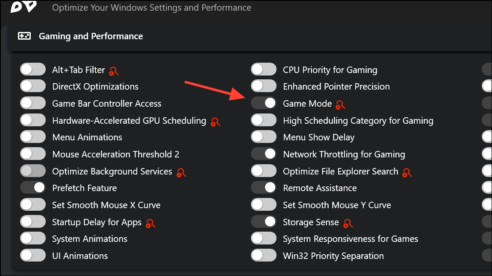Viewport: 492px width, 276px height.
Task: Click the icon beside Optimize File Explorer Search
Action: point(407,173)
